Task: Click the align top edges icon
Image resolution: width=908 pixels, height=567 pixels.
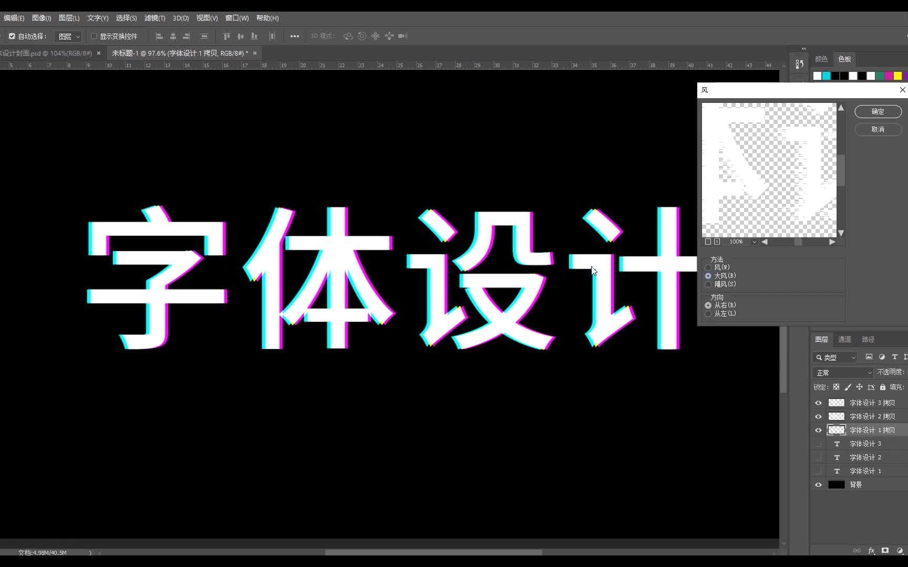Action: [x=226, y=36]
